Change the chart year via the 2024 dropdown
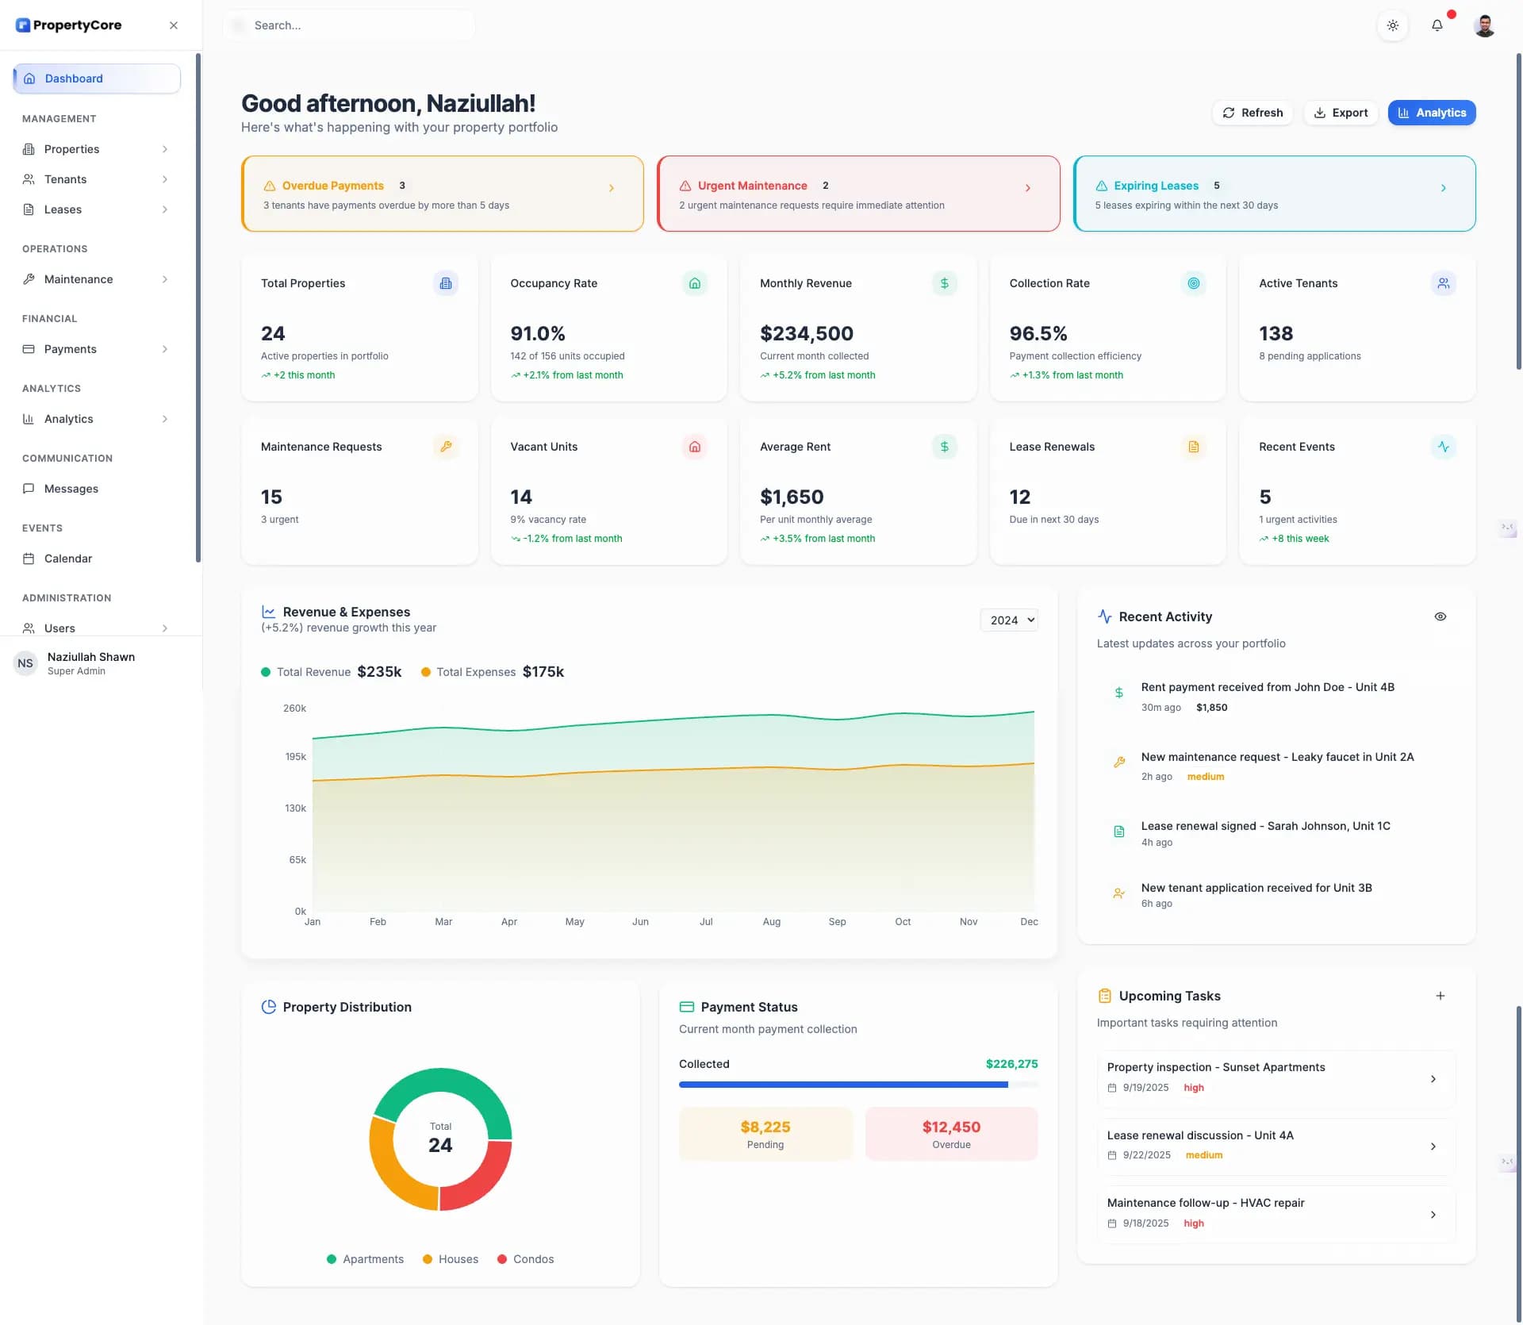 (x=1009, y=620)
